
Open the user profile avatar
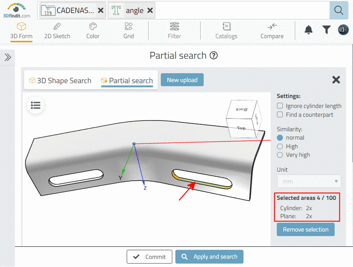[343, 30]
